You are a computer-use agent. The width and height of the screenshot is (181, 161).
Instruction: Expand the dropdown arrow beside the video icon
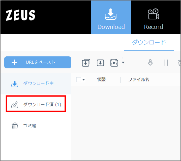123,62
